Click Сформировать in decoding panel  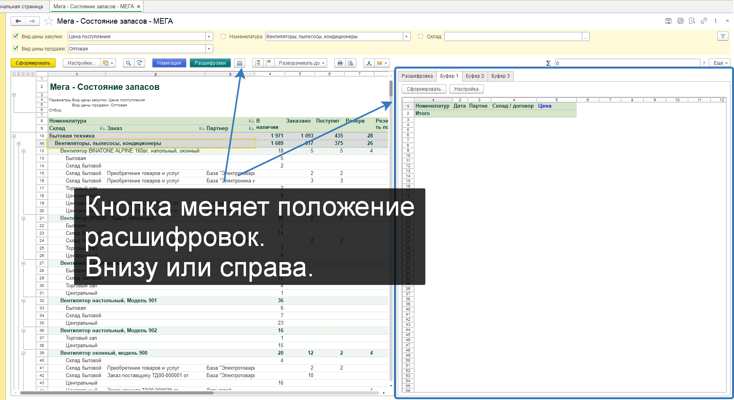pos(424,89)
